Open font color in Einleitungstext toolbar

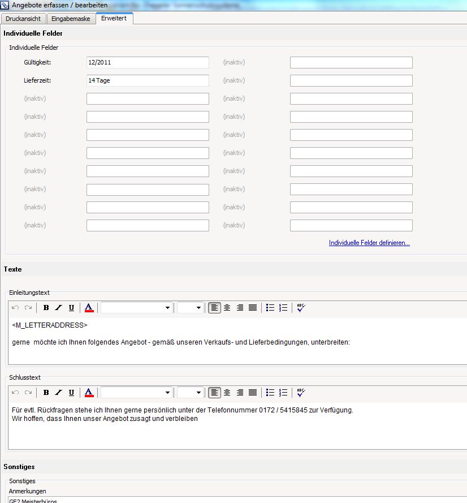(x=89, y=308)
